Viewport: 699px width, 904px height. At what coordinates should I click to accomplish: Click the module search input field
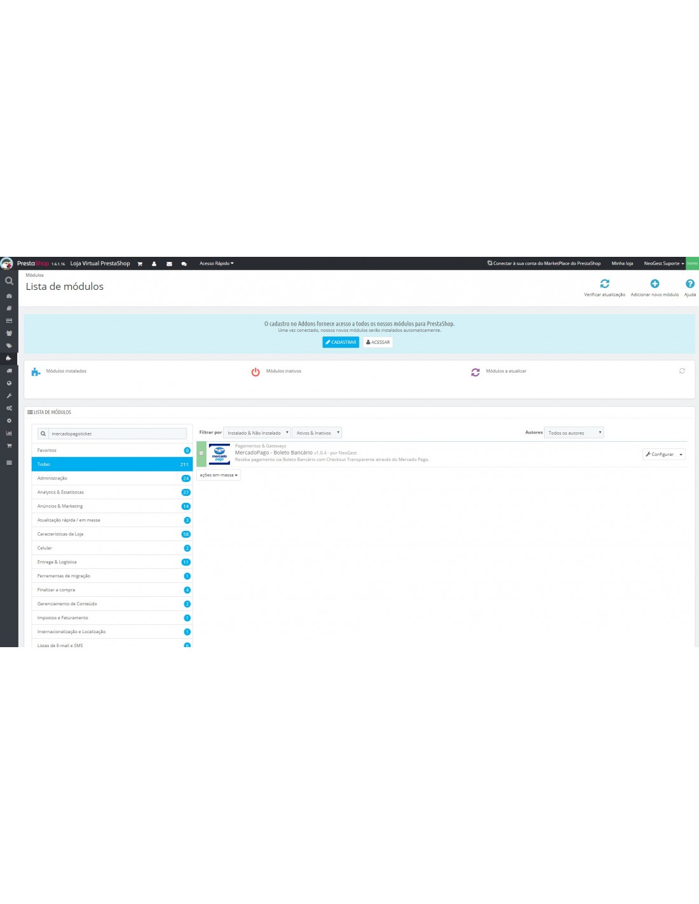[x=118, y=434]
